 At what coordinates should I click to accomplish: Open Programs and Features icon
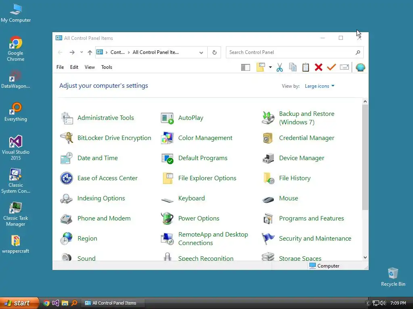(x=268, y=218)
